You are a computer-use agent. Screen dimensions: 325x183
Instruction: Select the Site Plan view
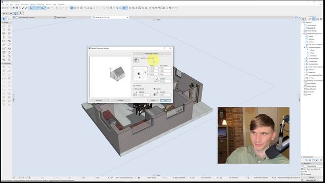coord(311,39)
